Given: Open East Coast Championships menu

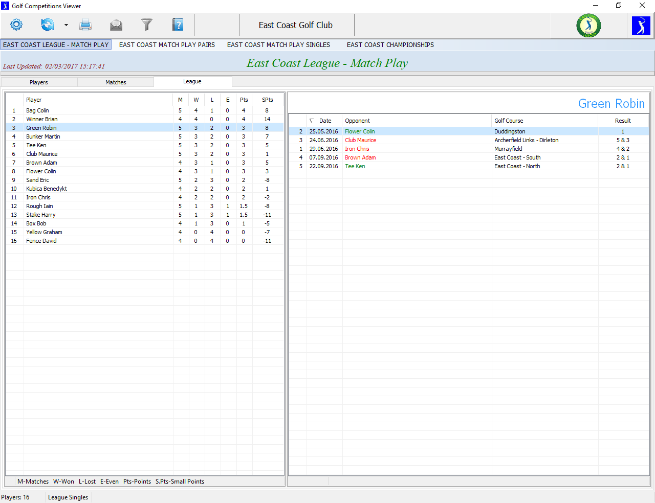Looking at the screenshot, I should click(390, 44).
